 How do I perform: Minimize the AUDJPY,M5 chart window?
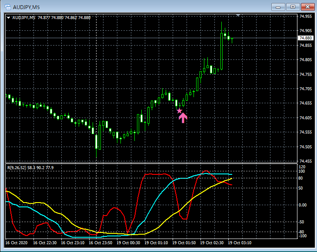(278, 7)
